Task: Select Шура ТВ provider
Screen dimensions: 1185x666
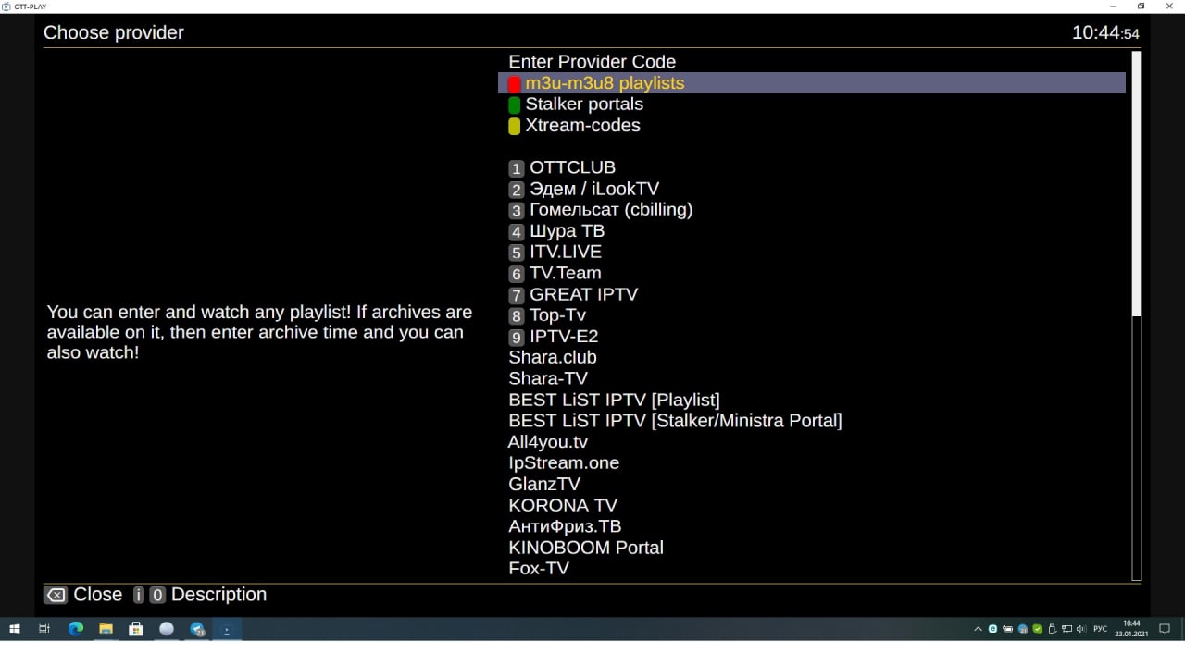Action: click(x=567, y=231)
